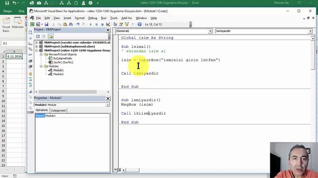Select Sayfa1 (Sayfa1) in project tree
Viewport: 318px width, 178px height.
coord(63,62)
